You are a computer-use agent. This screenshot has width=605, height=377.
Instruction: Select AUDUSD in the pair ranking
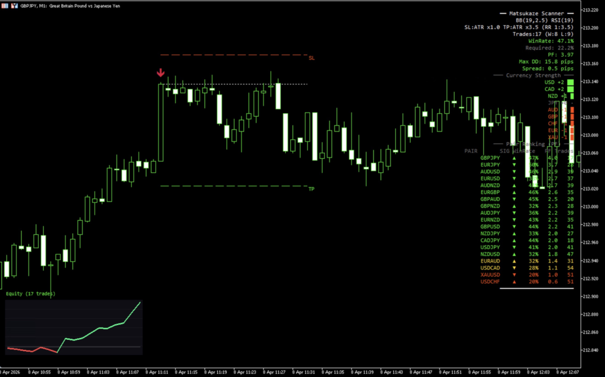point(490,172)
